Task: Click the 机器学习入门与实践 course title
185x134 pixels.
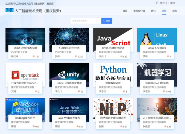Action: pyautogui.click(x=157, y=83)
